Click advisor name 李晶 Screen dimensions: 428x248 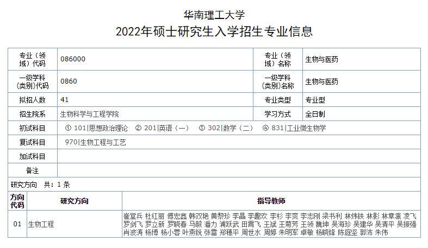pyautogui.click(x=239, y=216)
